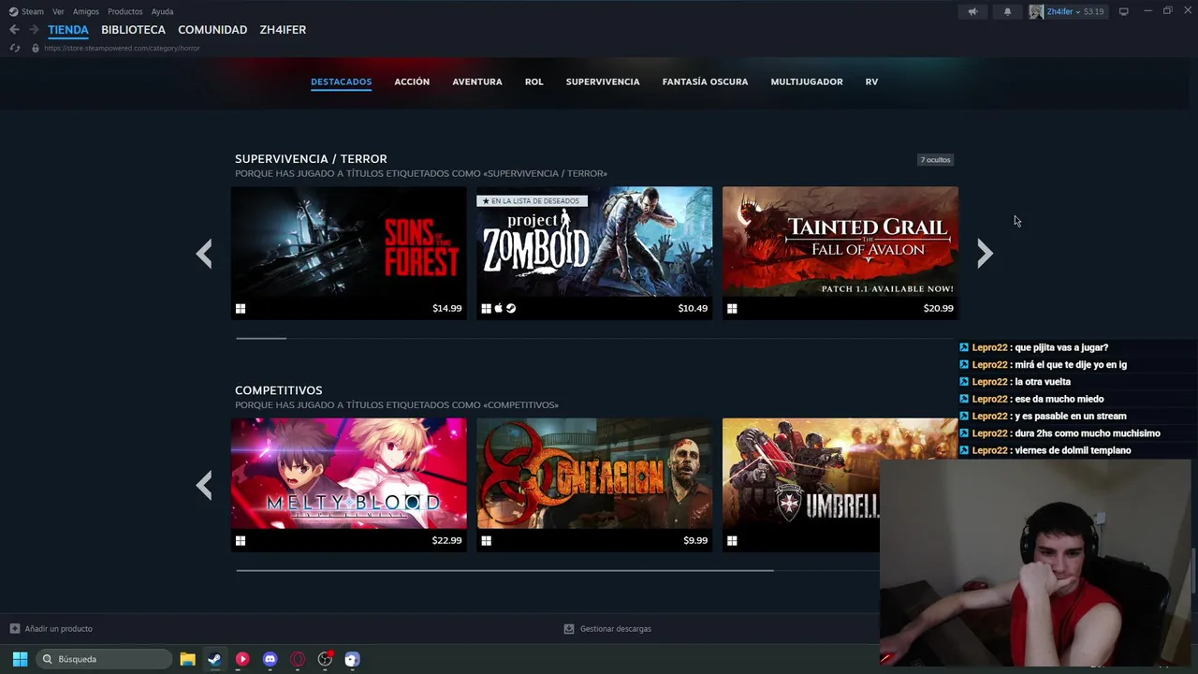Open the Ayuda menu
The height and width of the screenshot is (674, 1198).
(x=162, y=11)
